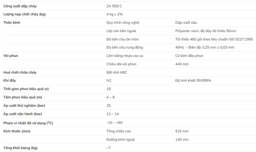Click the "Thân bình" row heading
Screen dimensions: 256x152
point(12,23)
